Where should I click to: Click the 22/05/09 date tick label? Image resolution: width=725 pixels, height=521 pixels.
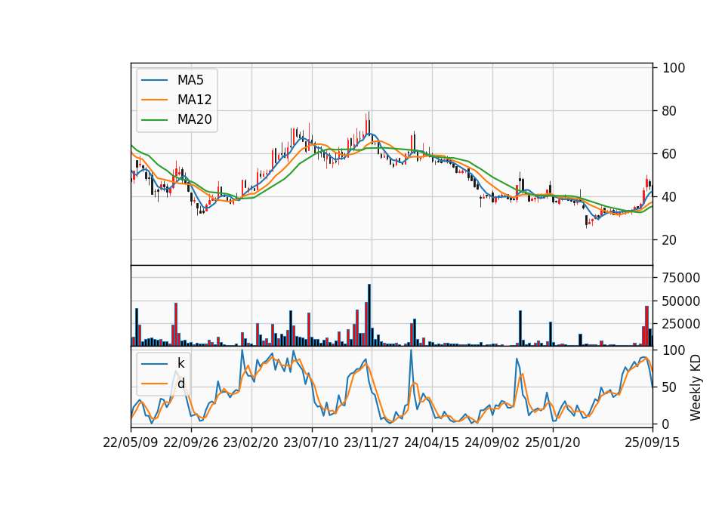tap(131, 442)
